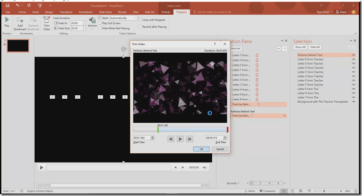The image size is (362, 196).
Task: Toggle visibility of Particles Behind Text
Action: coord(353,55)
